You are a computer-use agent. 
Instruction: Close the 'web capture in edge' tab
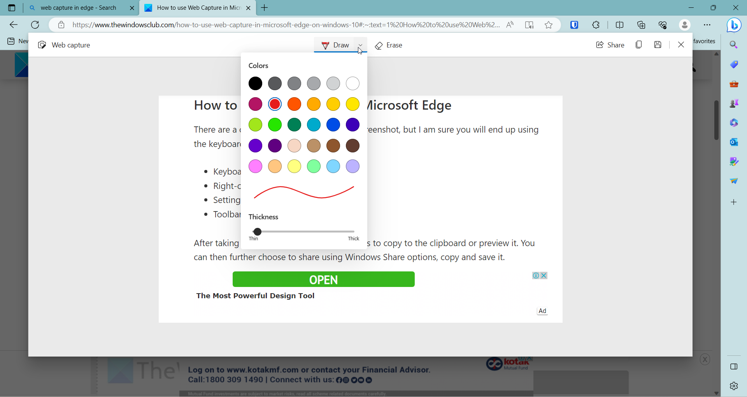click(132, 8)
